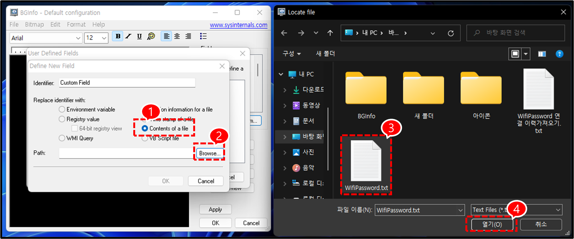Click the Identifier input field

tap(127, 83)
